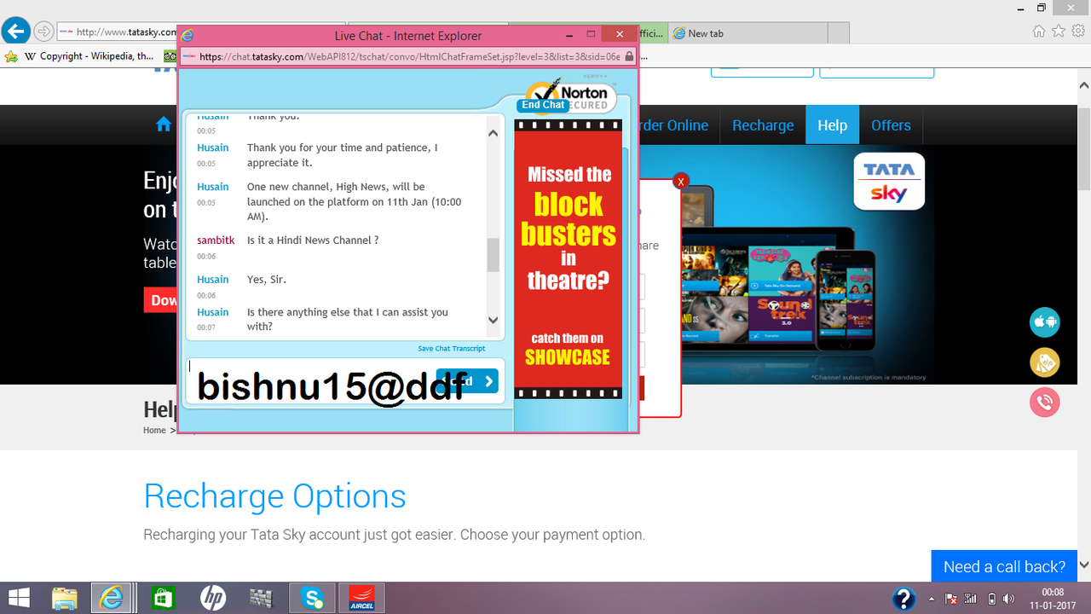Screen dimensions: 1091x614
Task: Open the Order Online menu item
Action: 673,125
